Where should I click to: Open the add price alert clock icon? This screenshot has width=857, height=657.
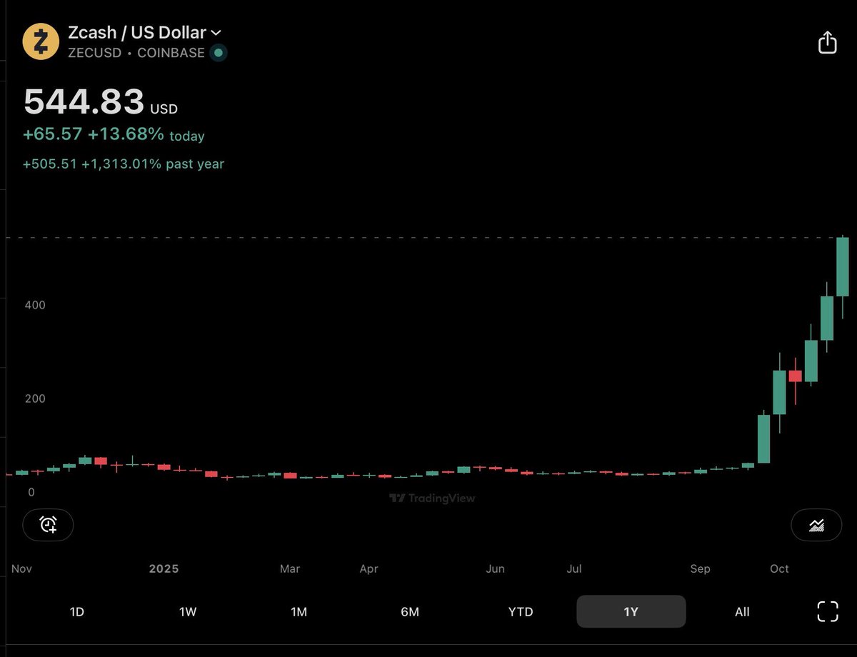(48, 526)
